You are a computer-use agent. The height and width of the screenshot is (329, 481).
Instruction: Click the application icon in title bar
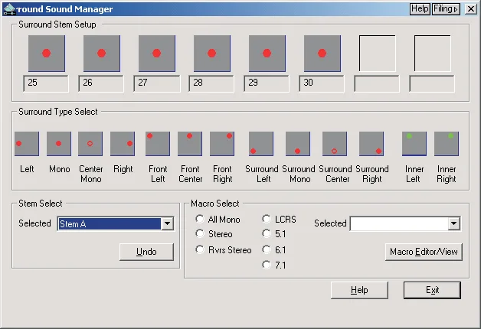coord(9,9)
